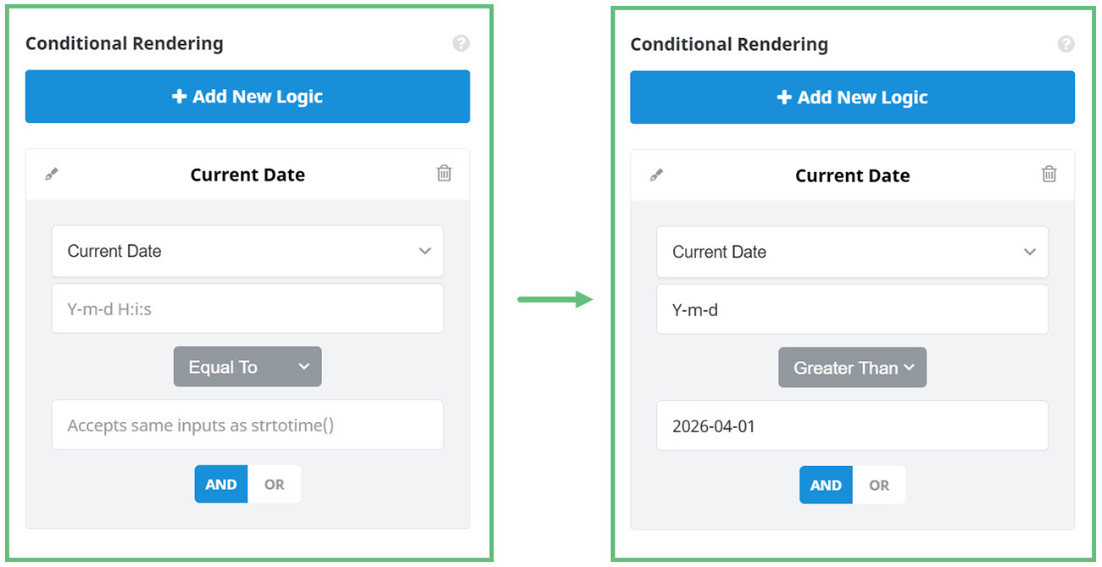Select OR toggle in right panel
1102x567 pixels.
point(879,485)
